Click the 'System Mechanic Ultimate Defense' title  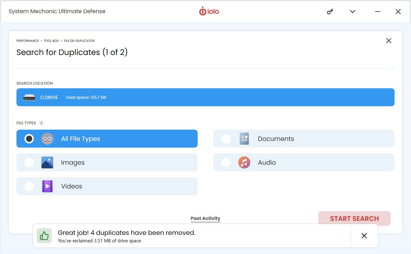pyautogui.click(x=57, y=11)
